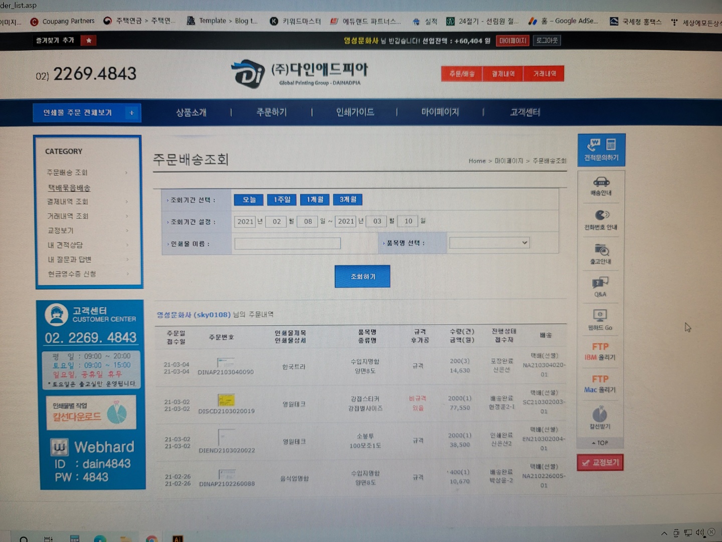Screen dimensions: 722x542
Task: Open the yellow thumbnail for order DISCD2103020019
Action: (x=226, y=400)
